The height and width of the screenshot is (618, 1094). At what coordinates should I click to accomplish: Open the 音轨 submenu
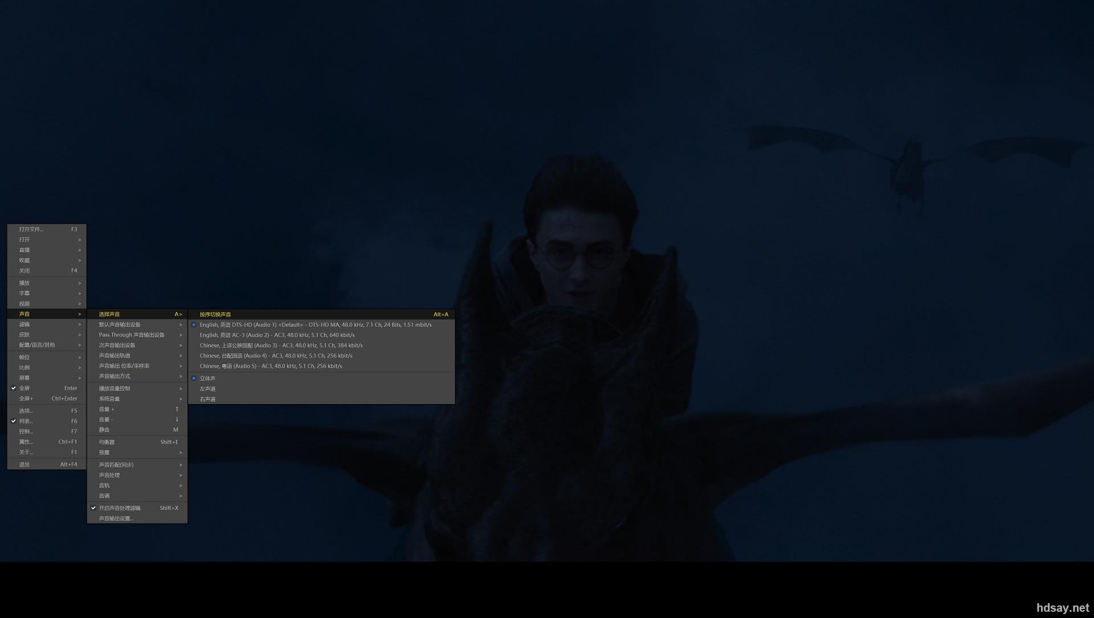tap(137, 485)
